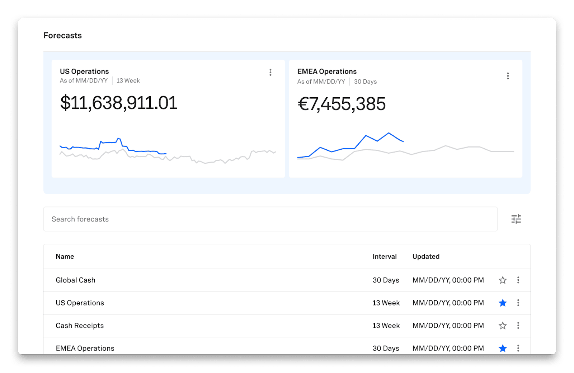574x373 pixels.
Task: Open the Cash Receipts forecast
Action: (79, 326)
